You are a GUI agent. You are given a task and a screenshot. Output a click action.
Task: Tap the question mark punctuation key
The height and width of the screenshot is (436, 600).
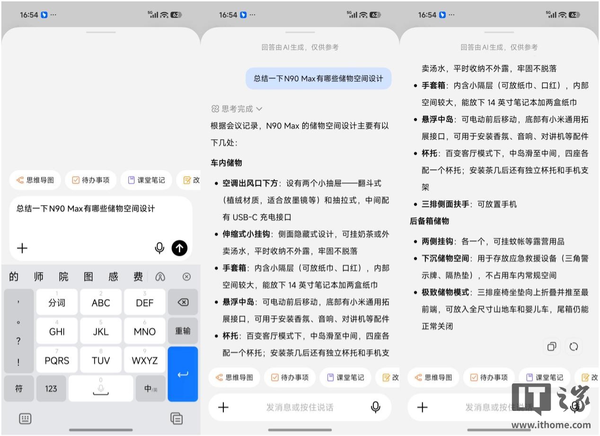tap(18, 342)
